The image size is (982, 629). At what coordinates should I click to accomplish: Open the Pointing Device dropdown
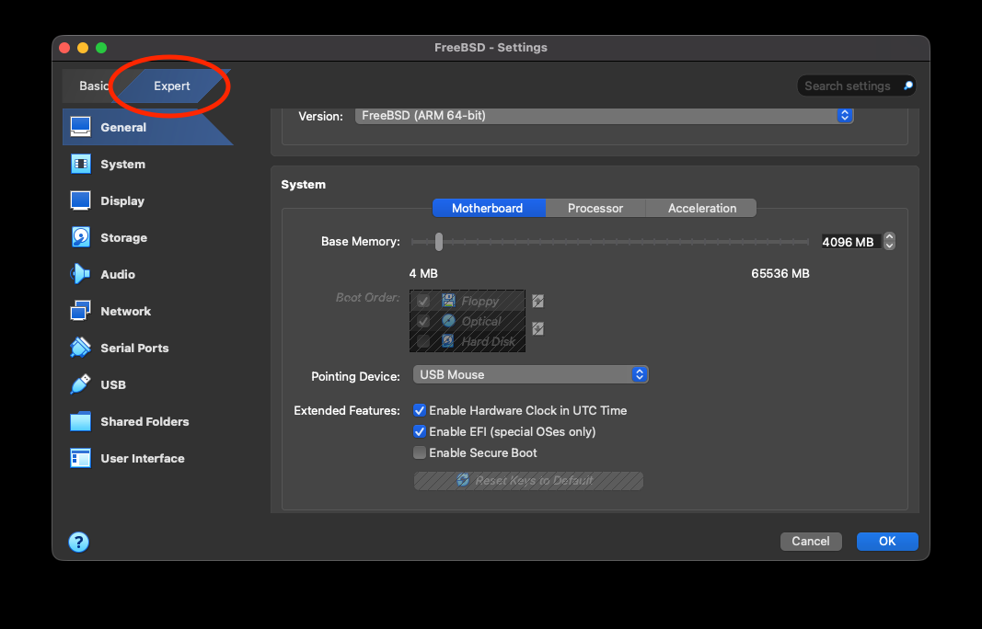click(530, 374)
